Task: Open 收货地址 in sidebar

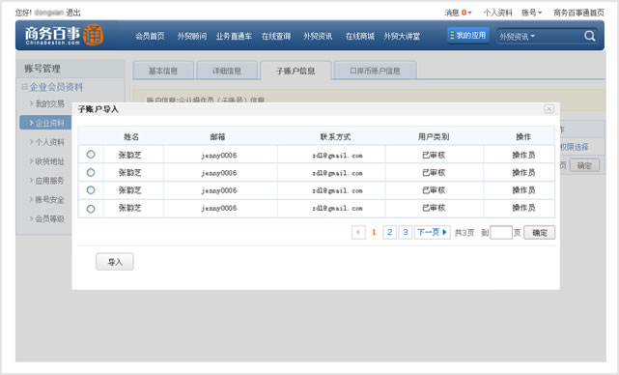Action: (49, 160)
